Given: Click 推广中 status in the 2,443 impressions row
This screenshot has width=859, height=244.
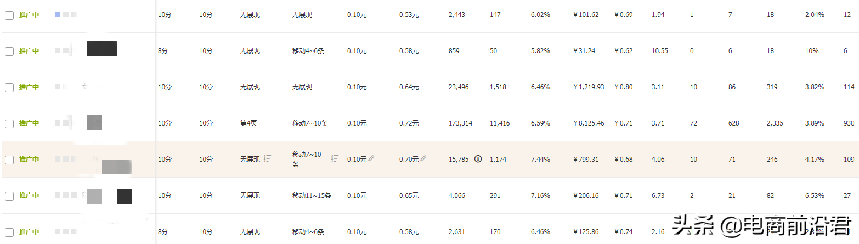Looking at the screenshot, I should [x=29, y=15].
